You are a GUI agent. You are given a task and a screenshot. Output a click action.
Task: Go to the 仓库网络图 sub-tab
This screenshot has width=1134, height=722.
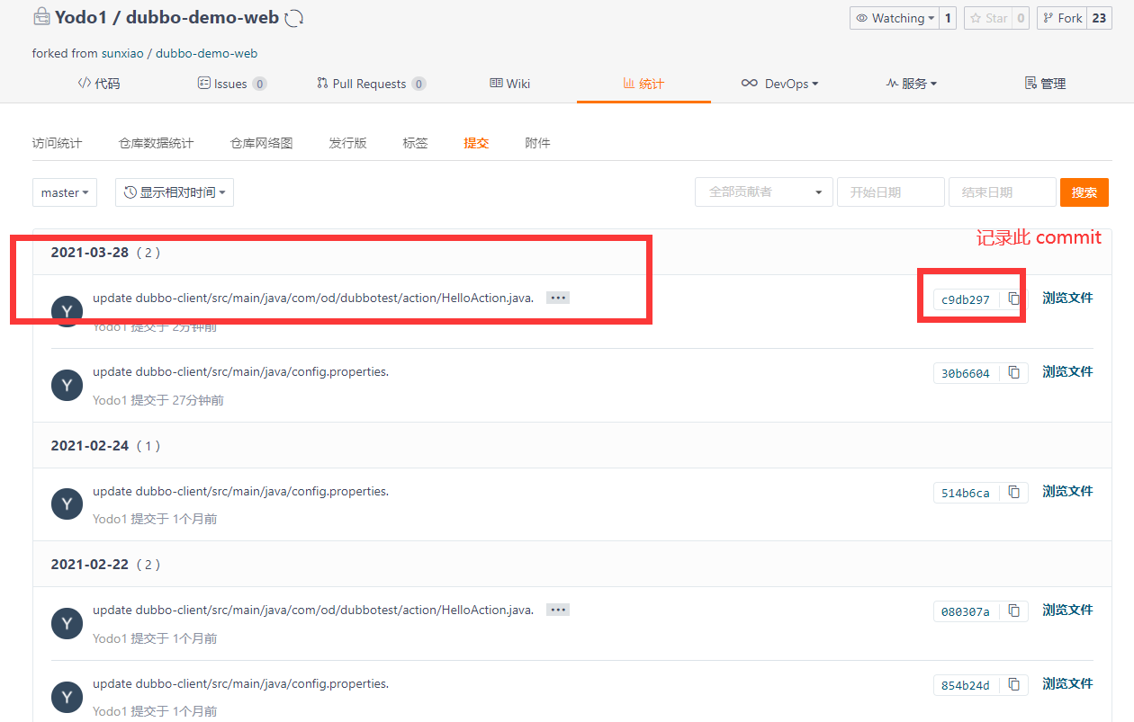click(x=261, y=143)
